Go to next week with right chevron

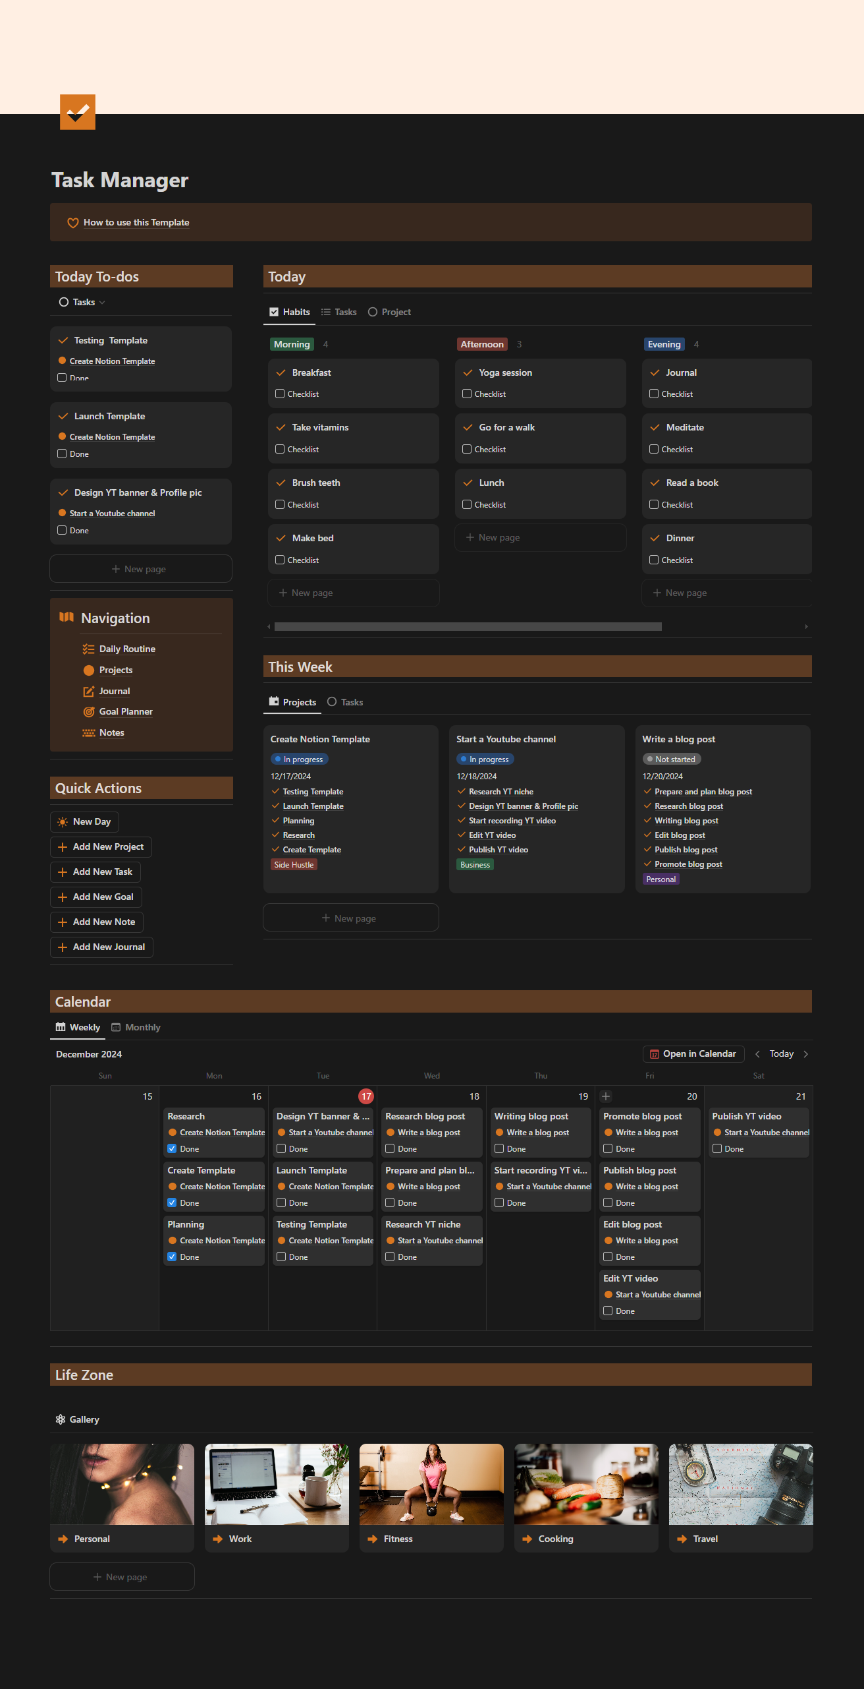click(805, 1054)
